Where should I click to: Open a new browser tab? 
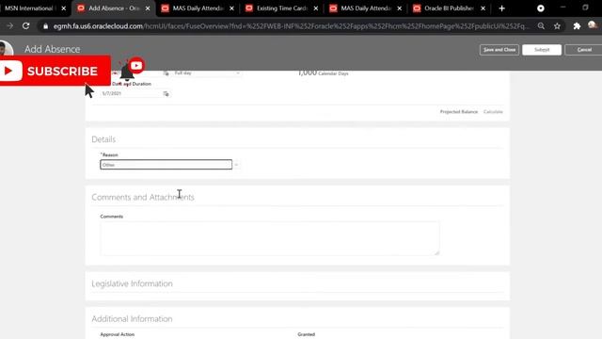click(x=501, y=8)
